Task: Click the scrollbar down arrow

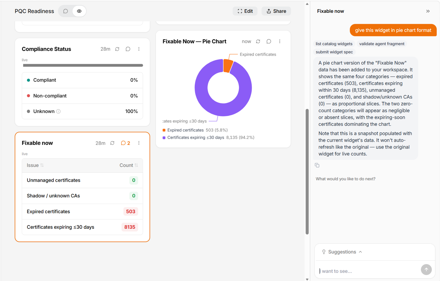Action: coord(307,279)
